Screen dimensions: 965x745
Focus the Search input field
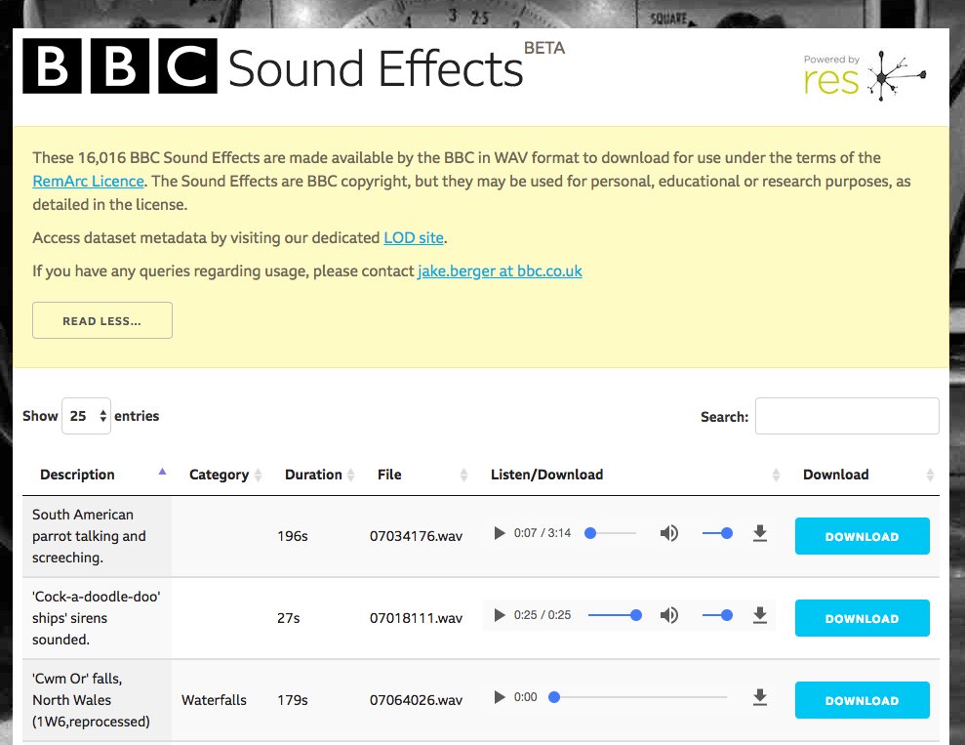click(847, 416)
